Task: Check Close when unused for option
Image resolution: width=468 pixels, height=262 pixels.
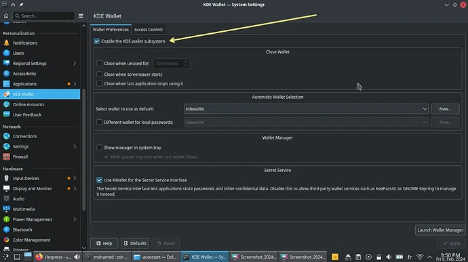Action: 100,63
